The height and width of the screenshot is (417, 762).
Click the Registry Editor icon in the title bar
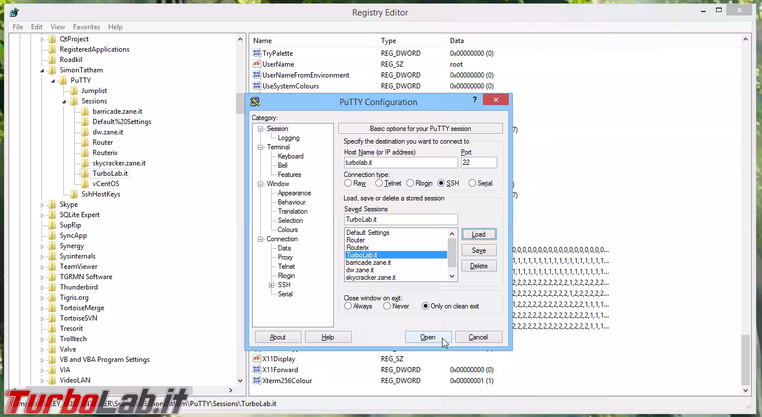13,11
